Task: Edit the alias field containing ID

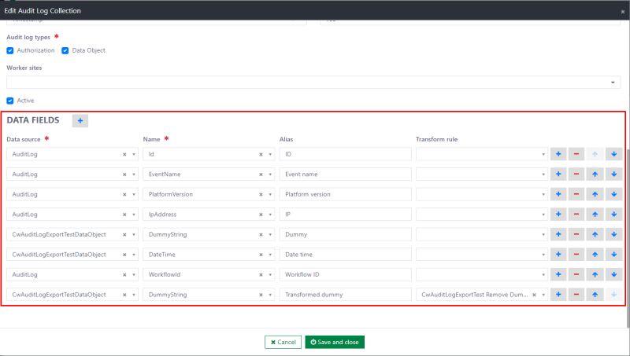Action: pyautogui.click(x=345, y=154)
